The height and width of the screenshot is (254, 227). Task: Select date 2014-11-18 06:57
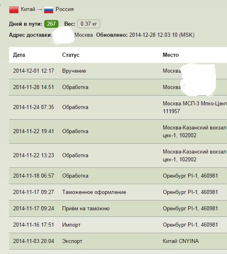click(34, 176)
